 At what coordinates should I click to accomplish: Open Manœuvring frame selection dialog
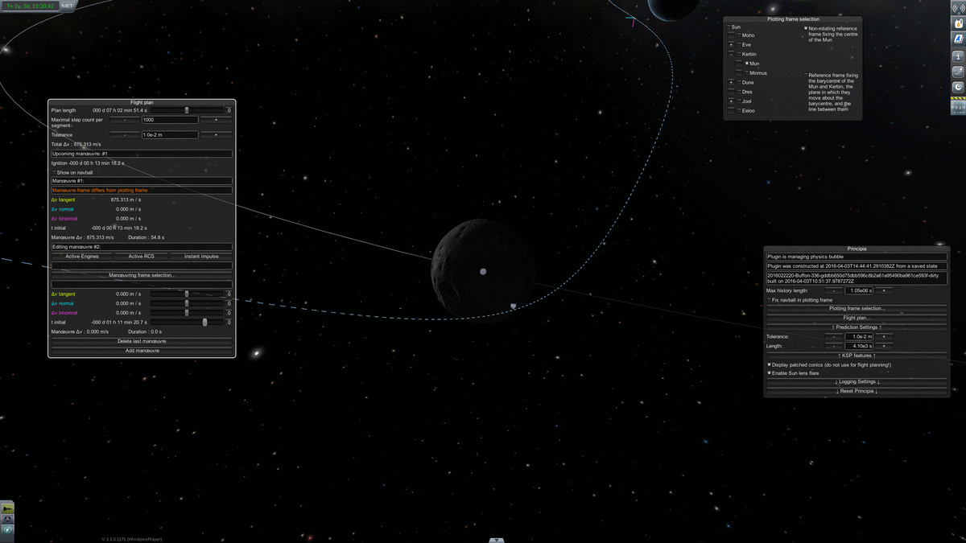(142, 275)
